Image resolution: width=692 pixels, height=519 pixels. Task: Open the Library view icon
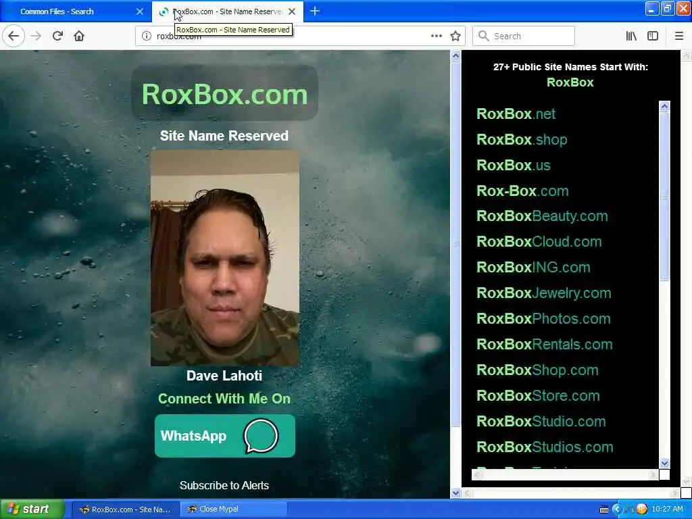631,36
